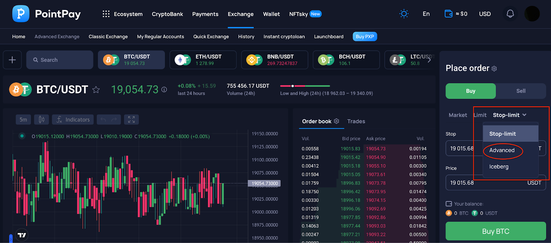Open Classic Exchange
The width and height of the screenshot is (551, 243).
108,37
